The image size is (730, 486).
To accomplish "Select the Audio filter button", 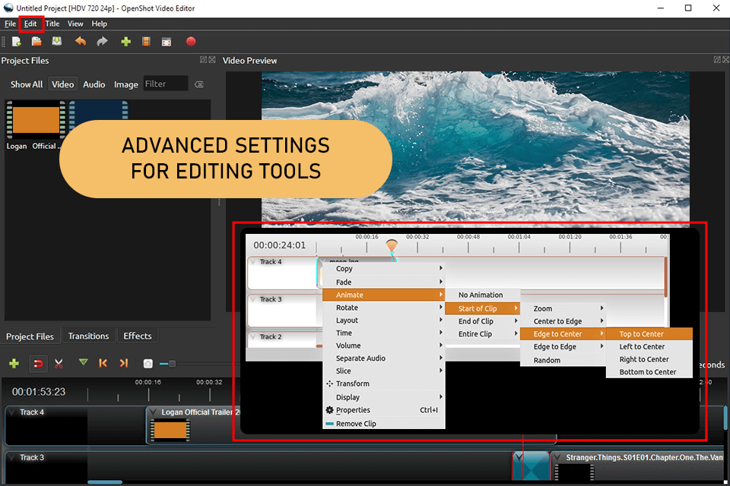I will (94, 84).
